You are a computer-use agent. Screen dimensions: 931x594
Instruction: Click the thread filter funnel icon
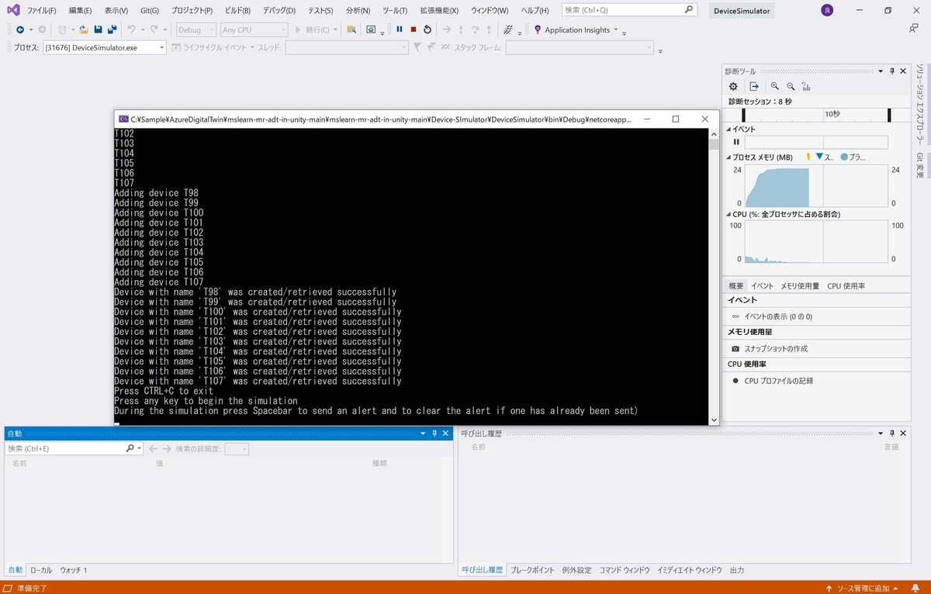[x=417, y=47]
